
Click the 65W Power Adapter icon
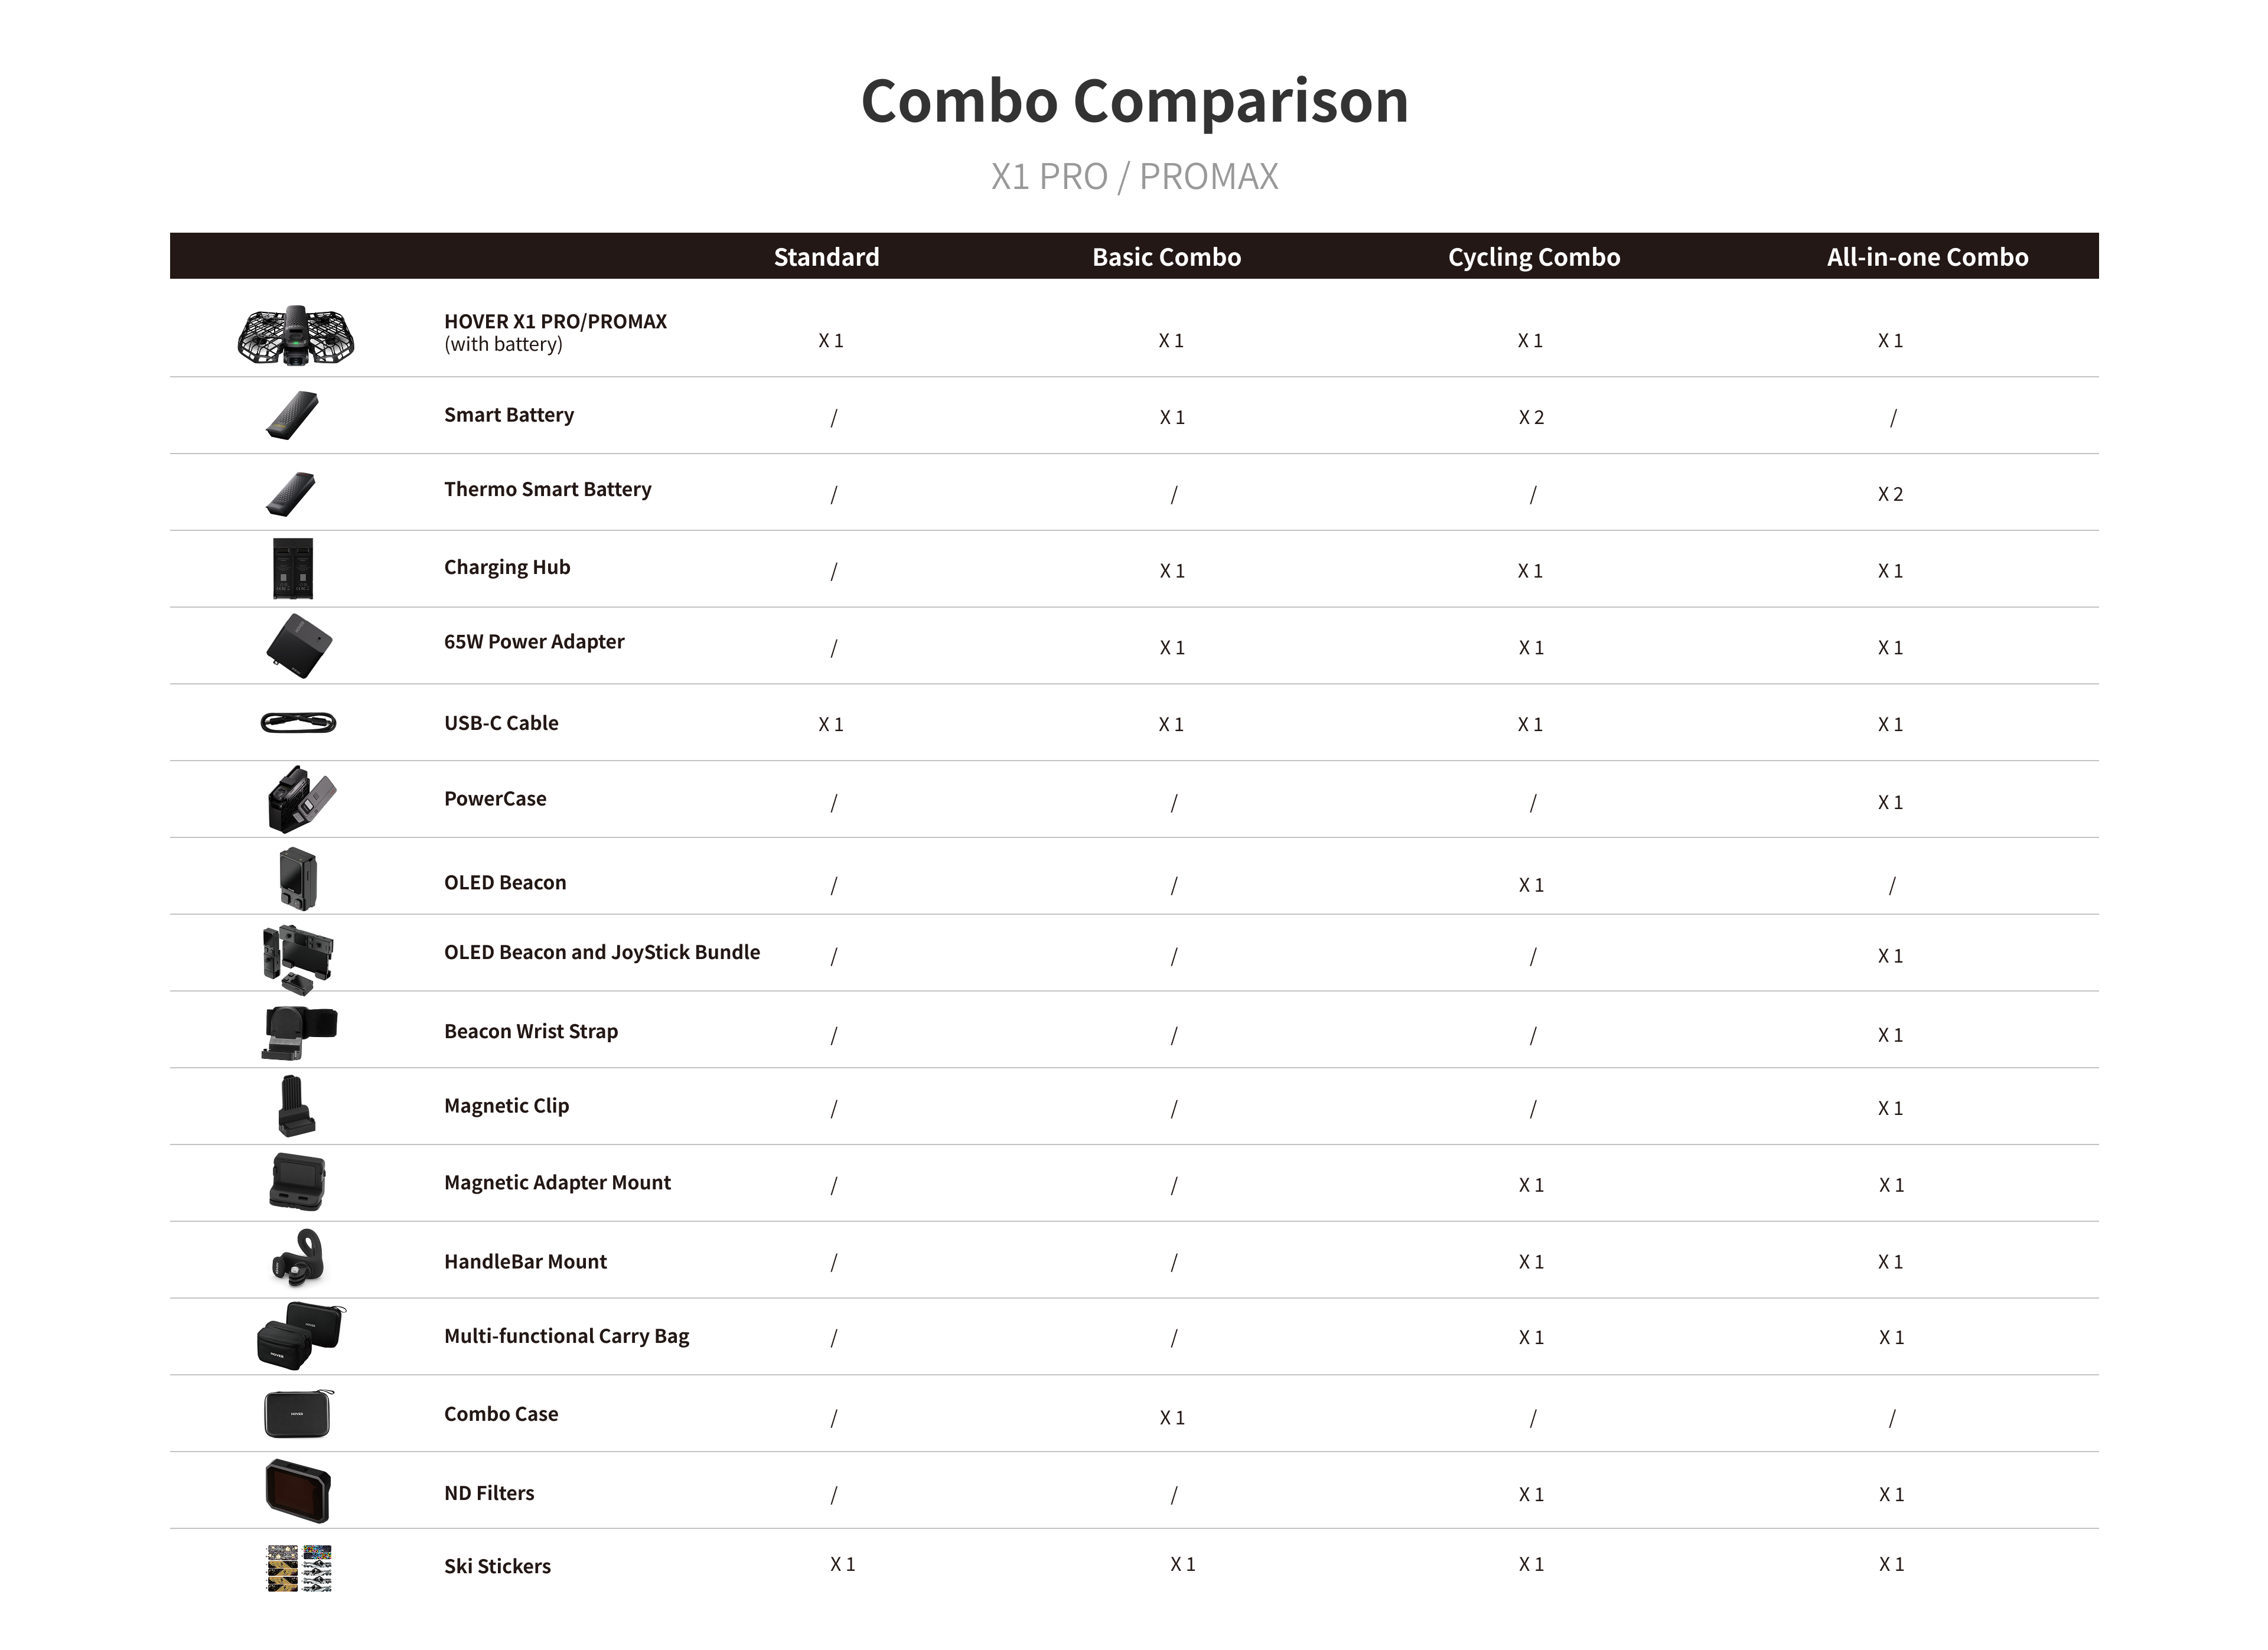tap(299, 646)
